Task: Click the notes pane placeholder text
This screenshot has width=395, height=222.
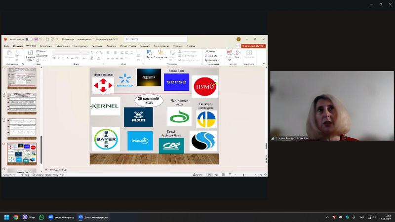Action: coord(56,170)
